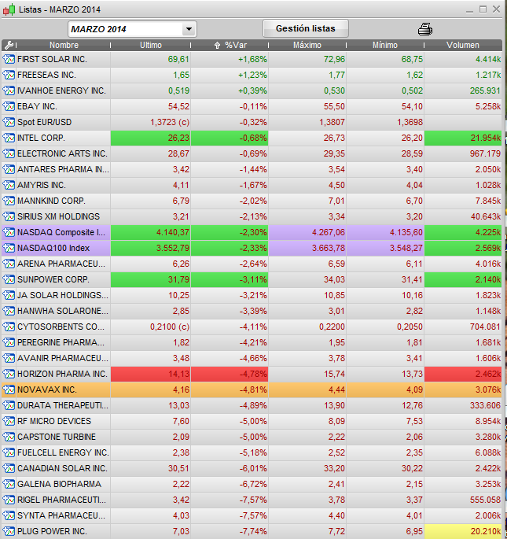The width and height of the screenshot is (507, 539).
Task: Open chart icon for SIRIUS XM HOLDINGS
Action: tap(9, 216)
